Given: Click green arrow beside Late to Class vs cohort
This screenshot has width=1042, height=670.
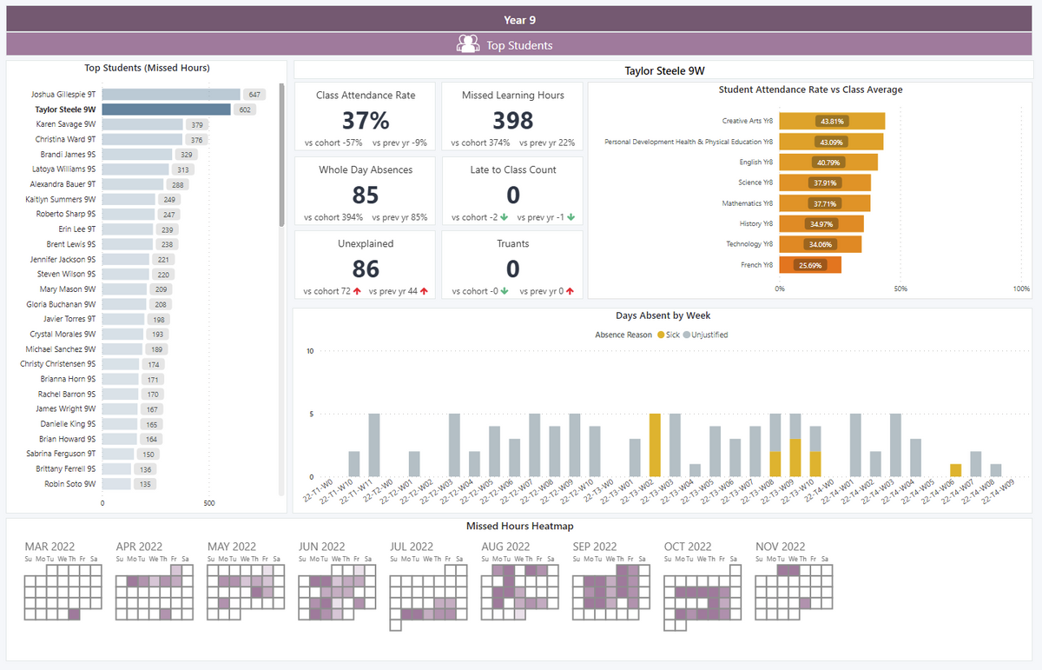Looking at the screenshot, I should coord(504,217).
